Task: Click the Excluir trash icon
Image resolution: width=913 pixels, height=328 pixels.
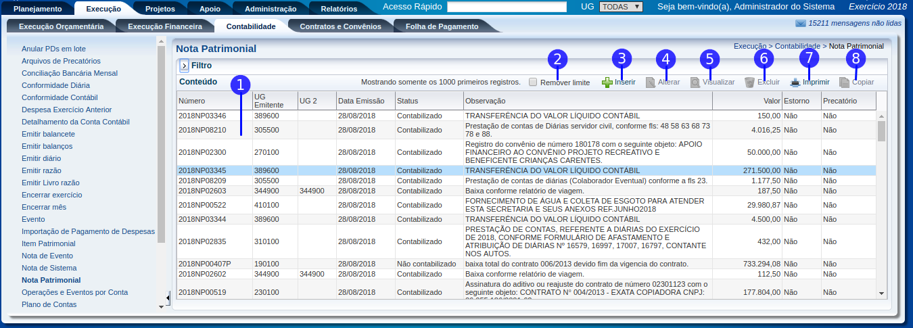Action: 749,83
